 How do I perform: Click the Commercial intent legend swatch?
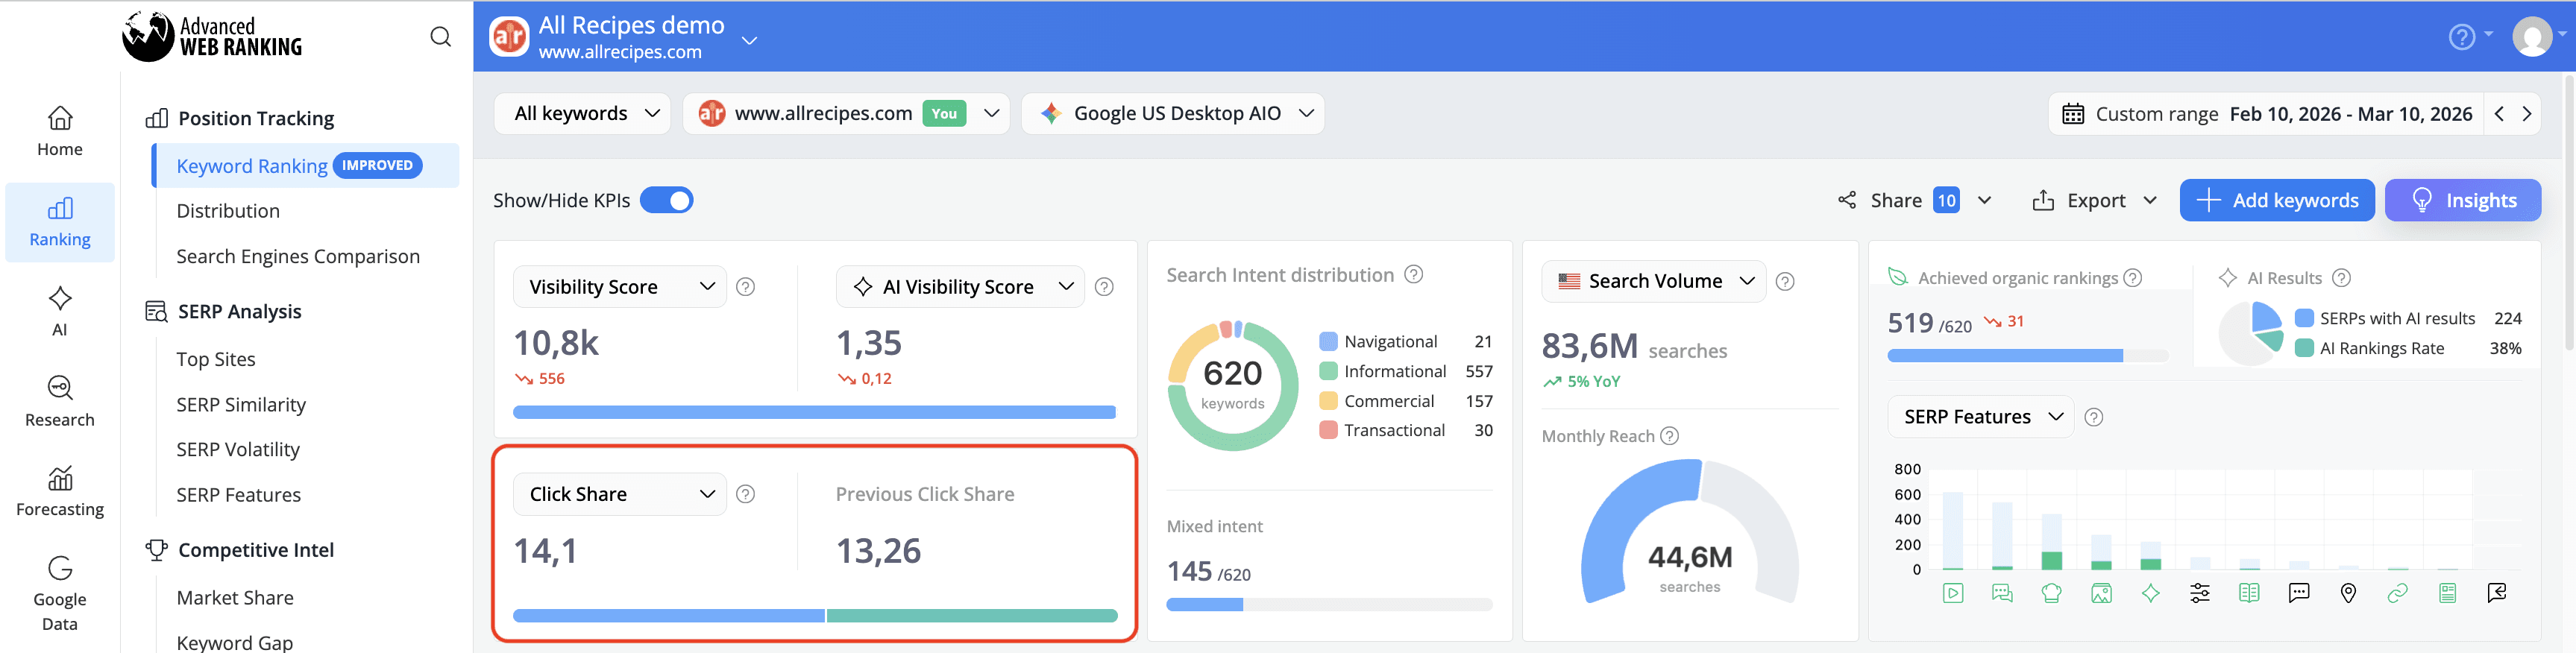tap(1328, 401)
